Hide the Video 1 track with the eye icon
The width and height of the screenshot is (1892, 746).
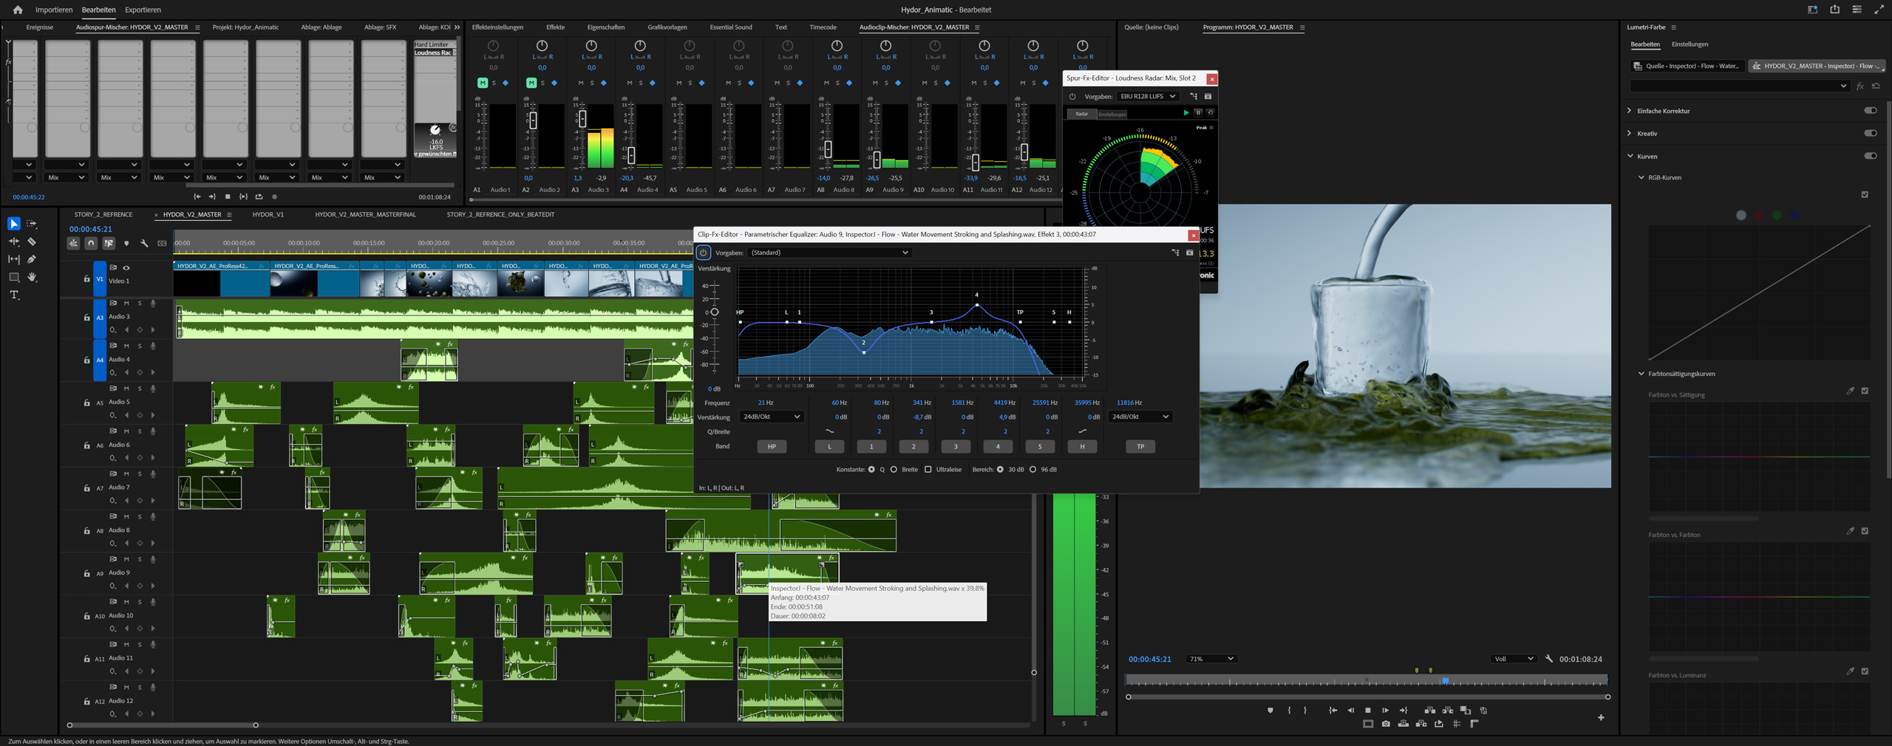pos(127,267)
